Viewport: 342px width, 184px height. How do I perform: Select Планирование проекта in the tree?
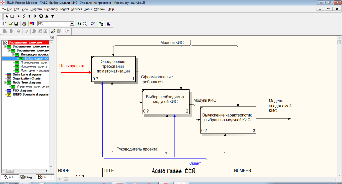35,62
